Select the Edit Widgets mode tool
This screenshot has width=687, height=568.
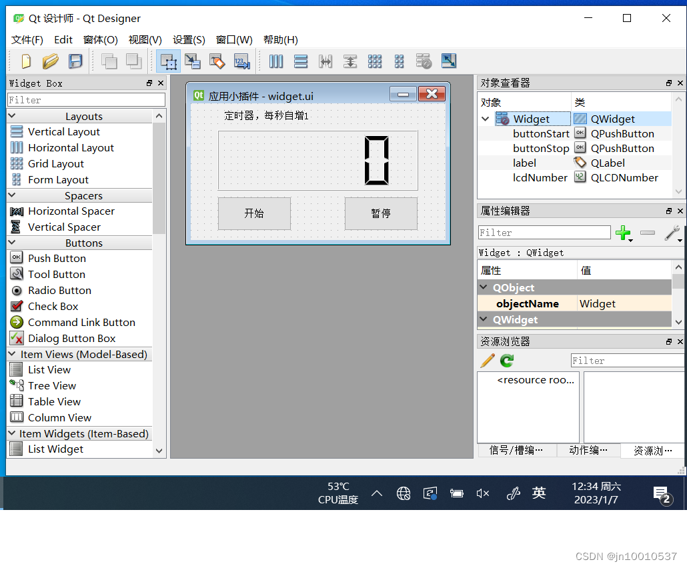point(169,61)
